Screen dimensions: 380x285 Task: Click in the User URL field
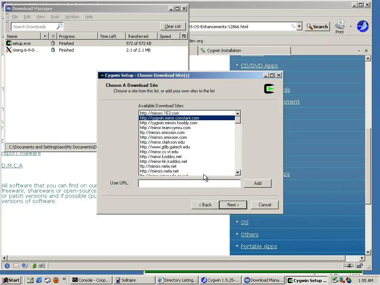[x=190, y=183]
